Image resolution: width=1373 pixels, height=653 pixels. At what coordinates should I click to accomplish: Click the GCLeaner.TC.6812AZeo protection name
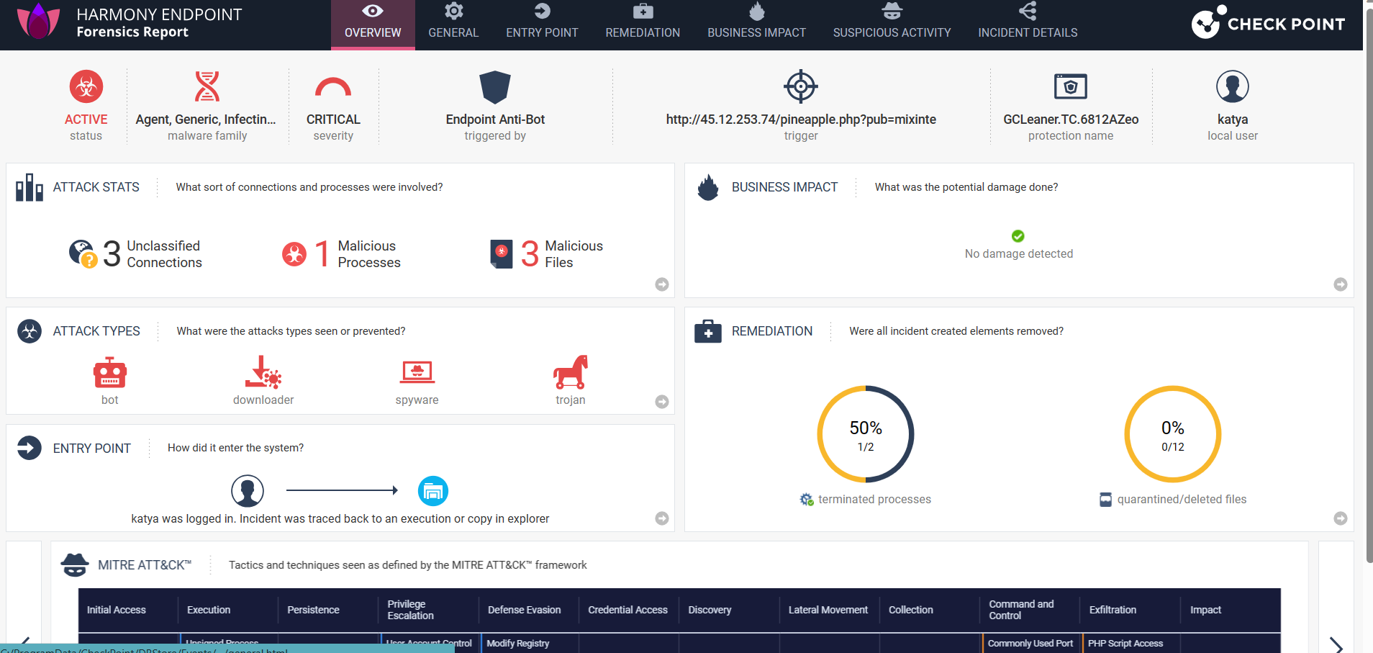coord(1071,120)
